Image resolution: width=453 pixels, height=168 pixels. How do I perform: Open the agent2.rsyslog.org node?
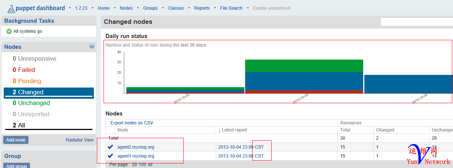click(x=136, y=147)
